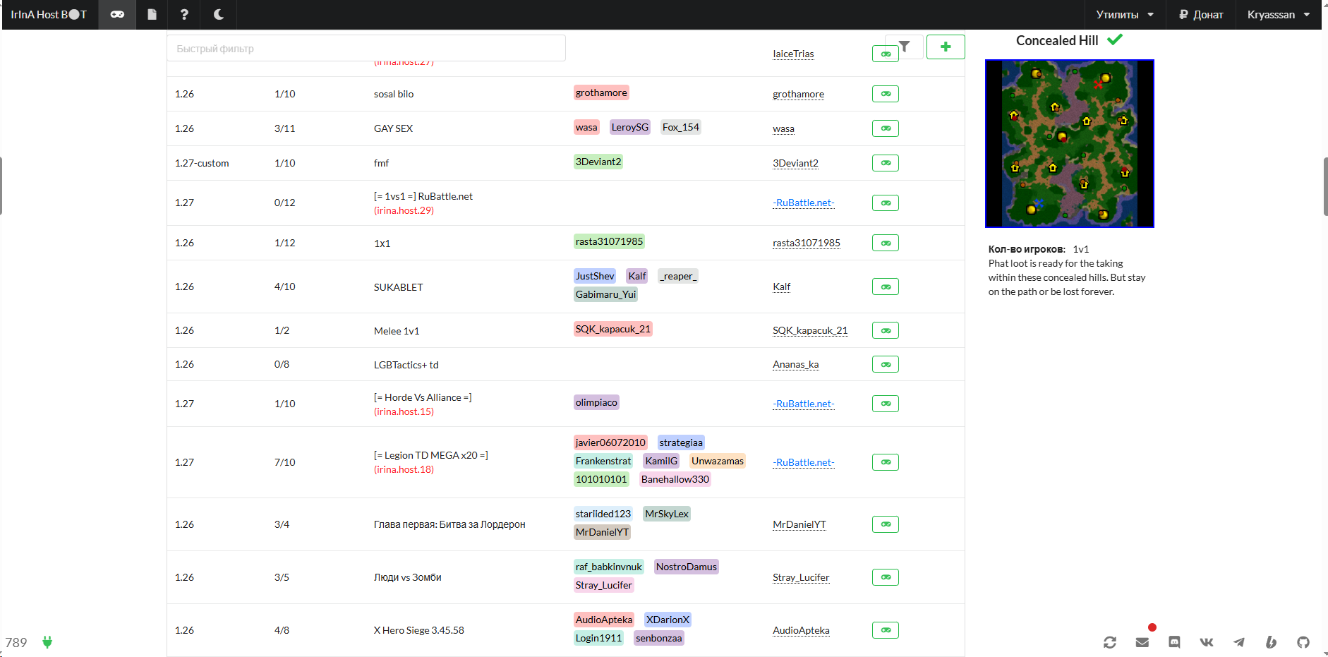Join the Legion TD MEGA x20 game
This screenshot has height=657, width=1328.
coord(886,462)
